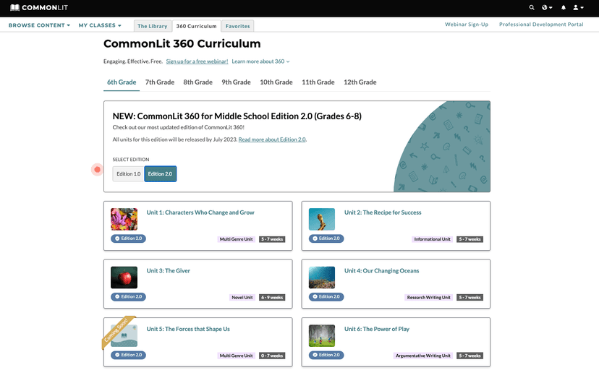This screenshot has height=378, width=599.
Task: Click the Unit 2 trophy thumbnail
Action: coord(322,219)
